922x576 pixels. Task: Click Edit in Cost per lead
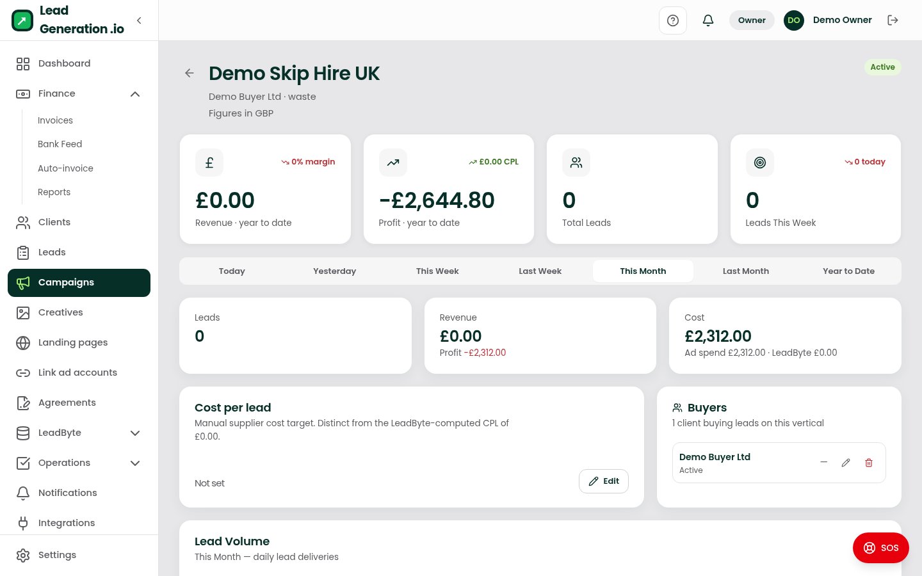604,481
